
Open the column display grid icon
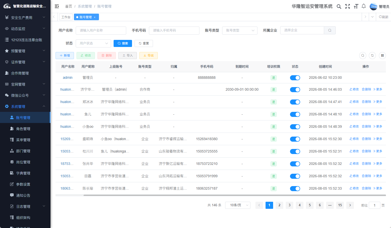tap(382, 56)
